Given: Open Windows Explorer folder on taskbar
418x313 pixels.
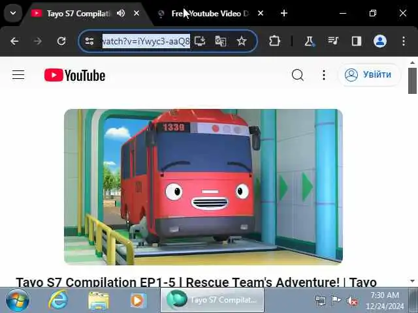Looking at the screenshot, I should coord(98,301).
